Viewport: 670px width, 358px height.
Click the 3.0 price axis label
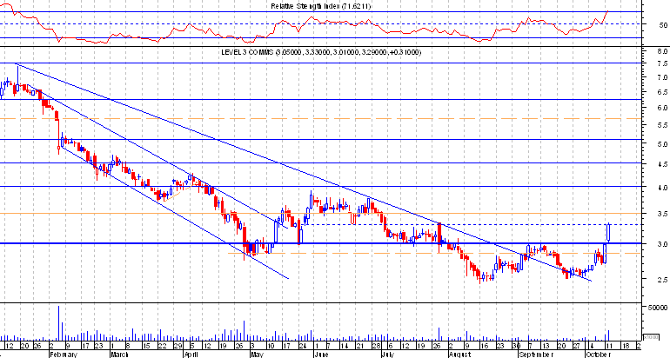[663, 244]
